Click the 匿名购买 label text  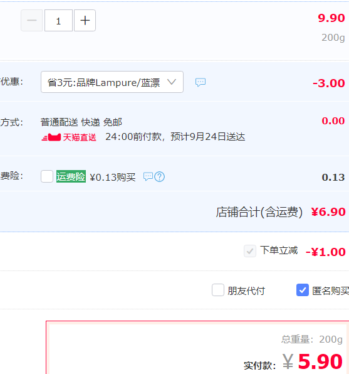[330, 291]
